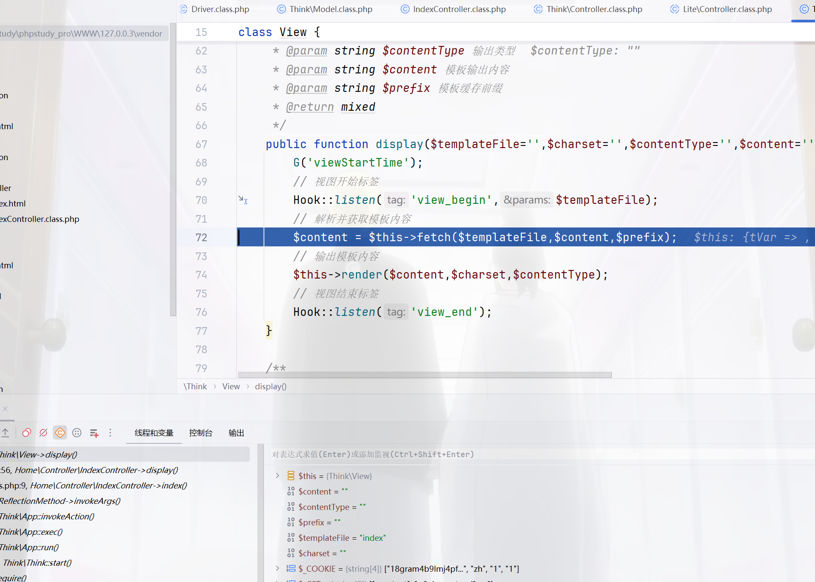Screen dimensions: 815x582
Task: Switch to the 控制台 tab
Action: 200,433
